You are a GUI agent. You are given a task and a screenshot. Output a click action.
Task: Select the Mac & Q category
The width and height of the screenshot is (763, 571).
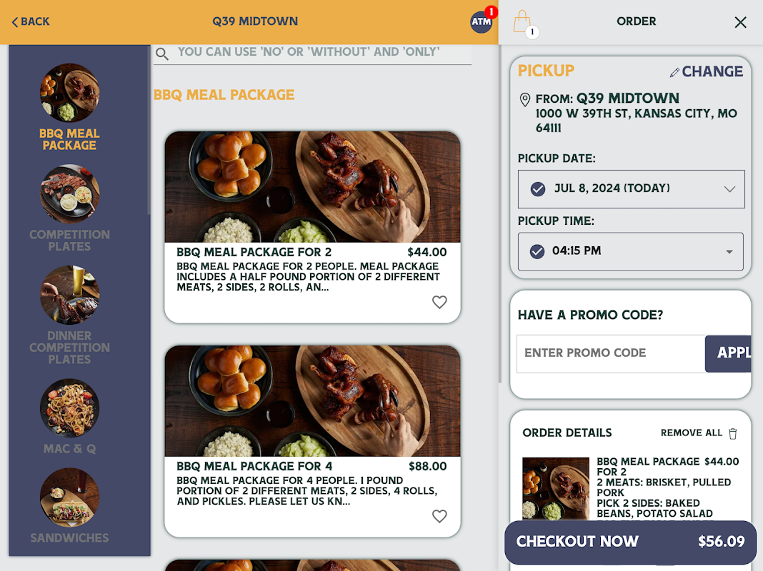pyautogui.click(x=69, y=417)
